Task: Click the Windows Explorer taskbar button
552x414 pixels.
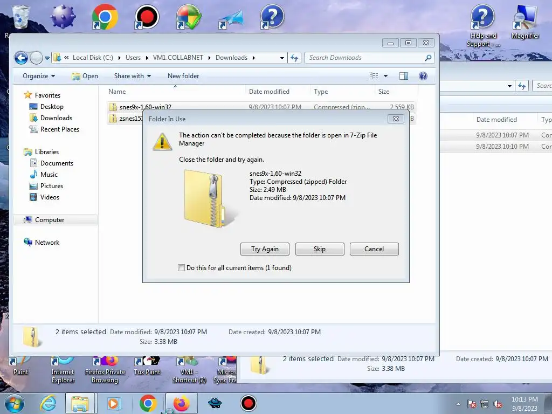Action: point(80,403)
